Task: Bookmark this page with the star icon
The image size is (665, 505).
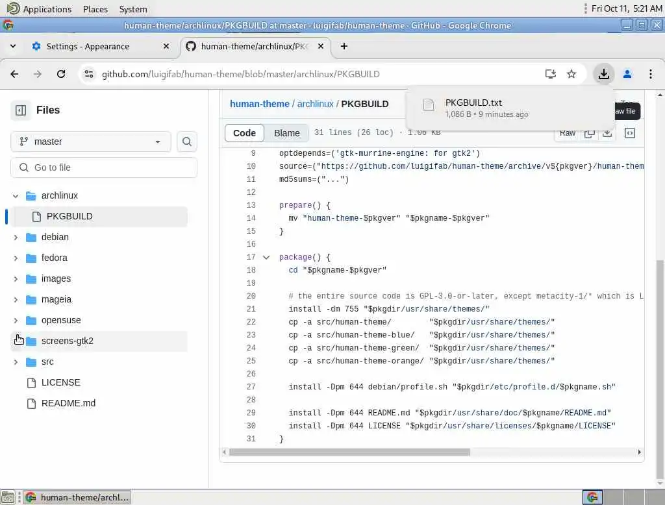Action: (571, 74)
